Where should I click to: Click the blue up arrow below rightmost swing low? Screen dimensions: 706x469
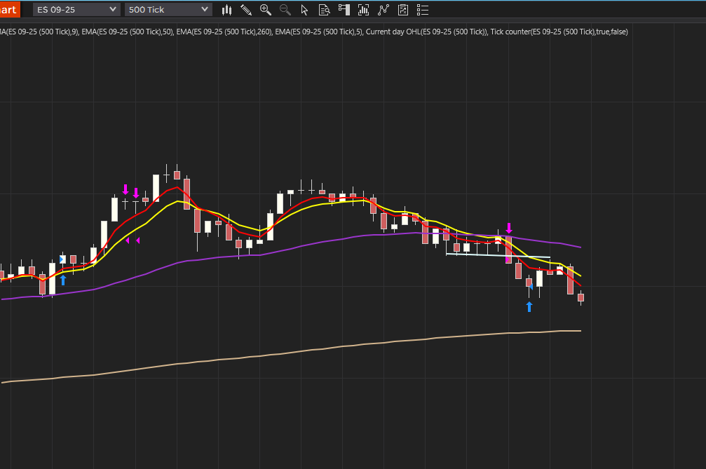529,306
